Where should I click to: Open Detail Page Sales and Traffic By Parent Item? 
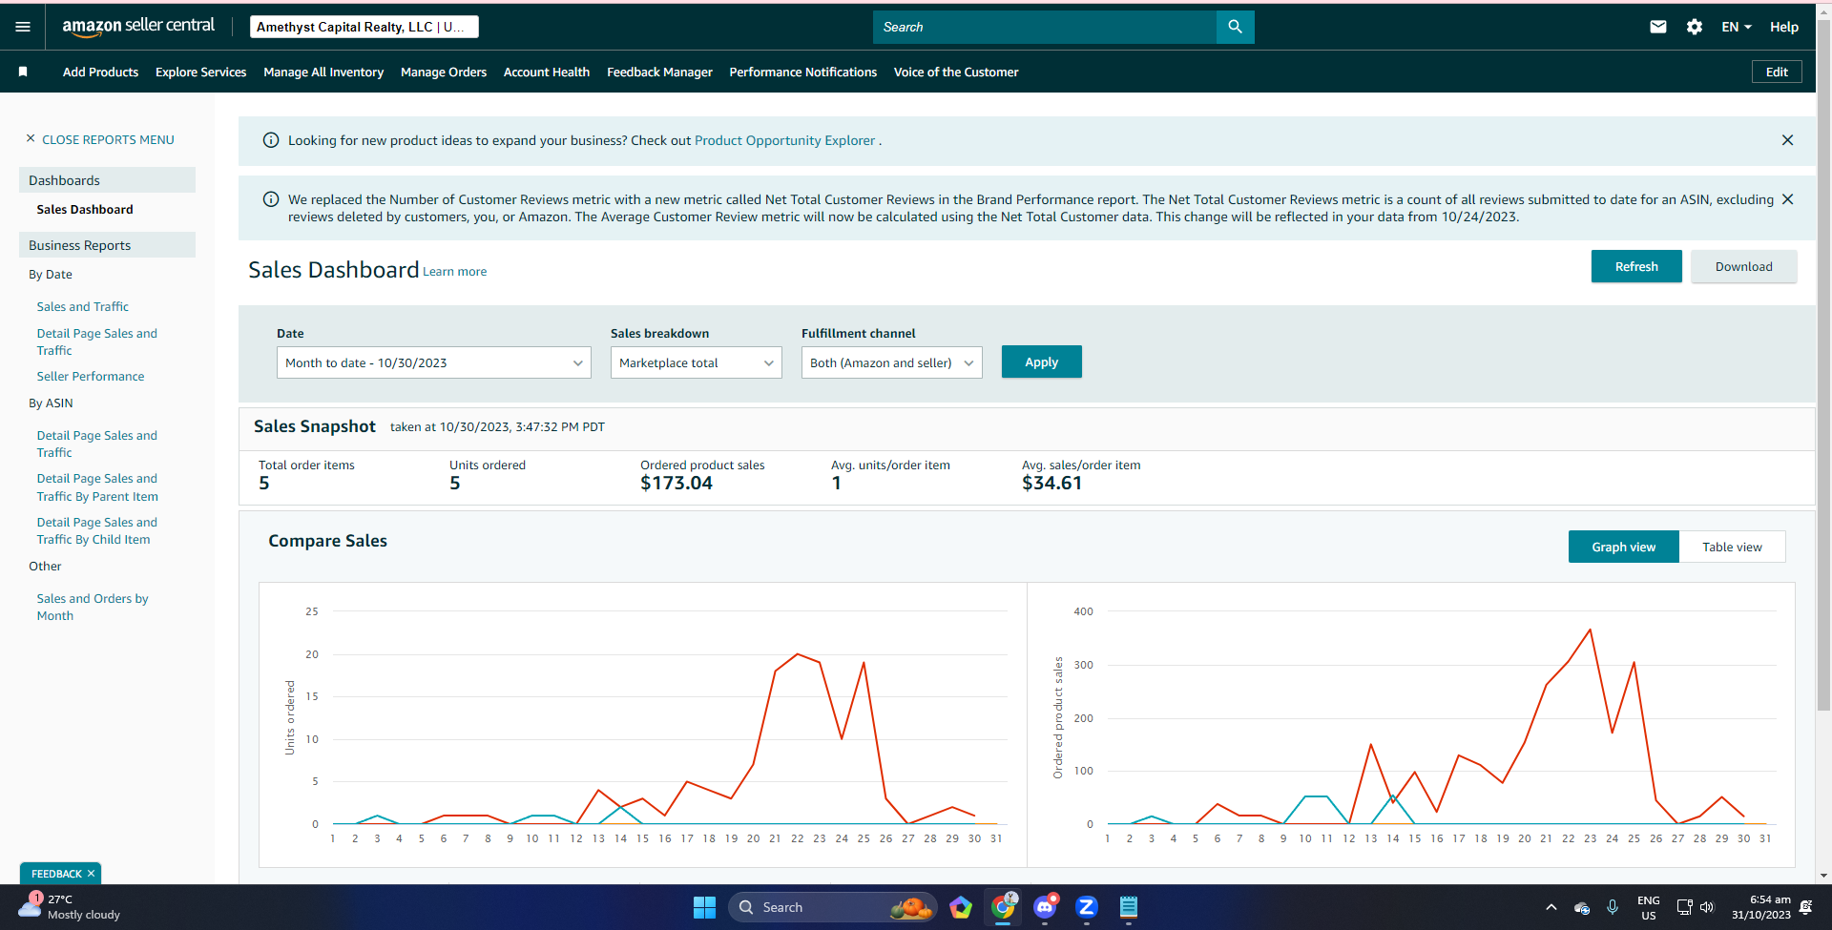pyautogui.click(x=97, y=487)
